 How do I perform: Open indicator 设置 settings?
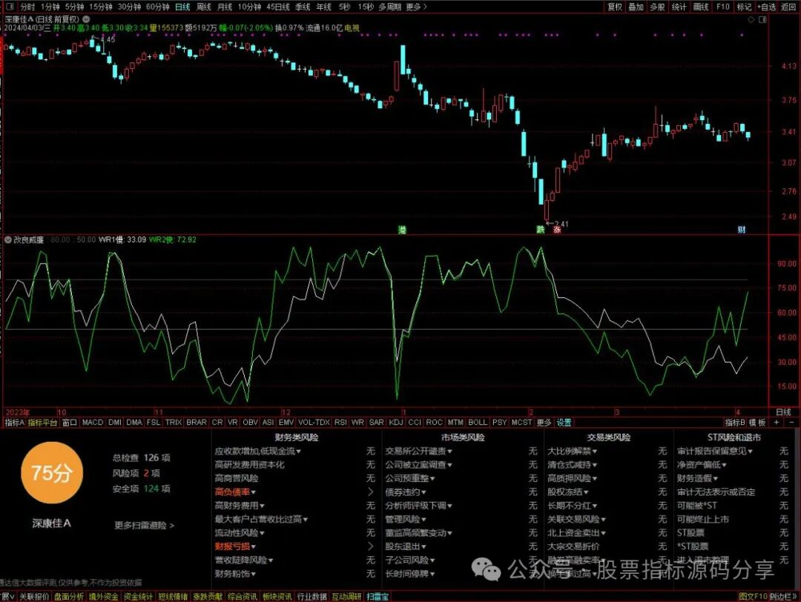564,423
